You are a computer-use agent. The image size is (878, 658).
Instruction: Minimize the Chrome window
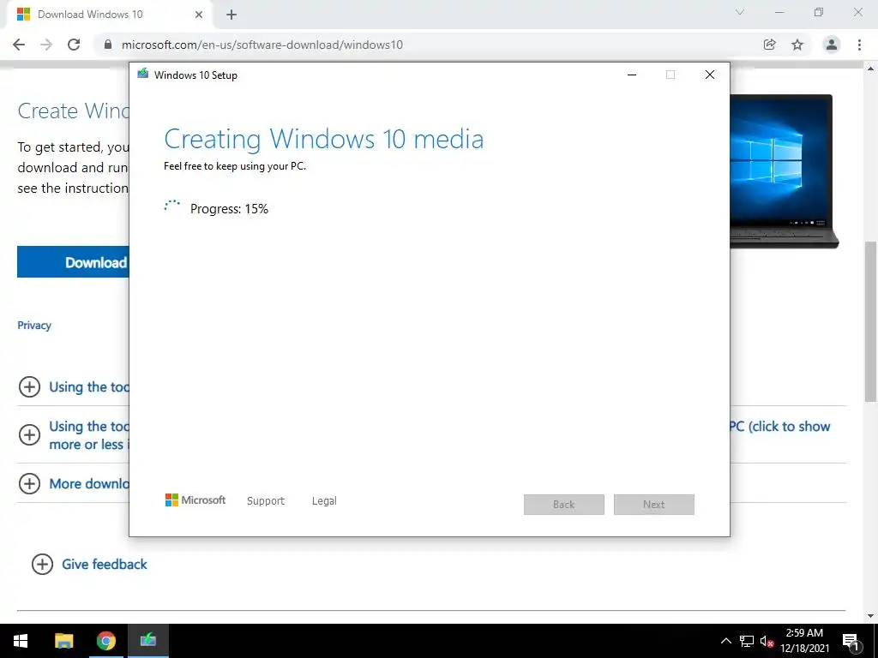click(x=779, y=12)
